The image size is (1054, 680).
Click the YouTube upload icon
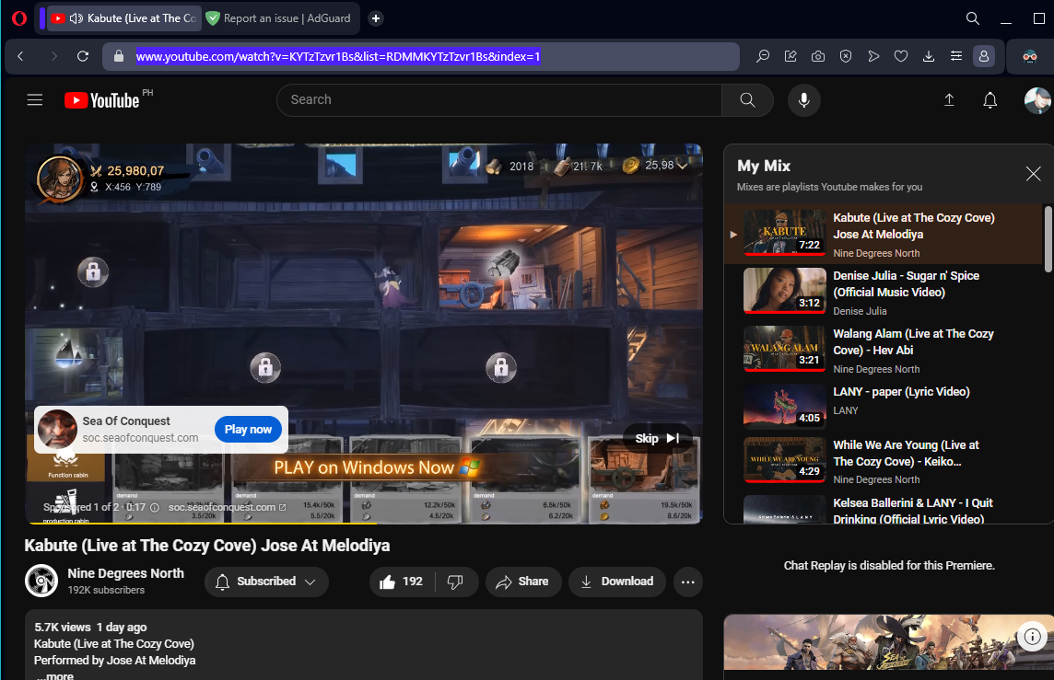click(949, 100)
